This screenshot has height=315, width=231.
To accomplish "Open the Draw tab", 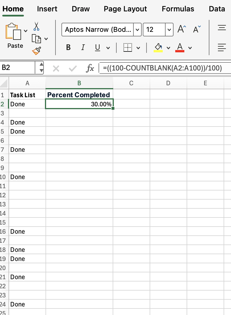I will (81, 9).
